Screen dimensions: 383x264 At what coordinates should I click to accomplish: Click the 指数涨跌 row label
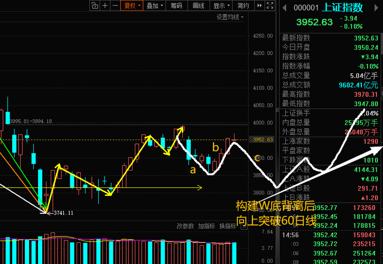pyautogui.click(x=296, y=56)
